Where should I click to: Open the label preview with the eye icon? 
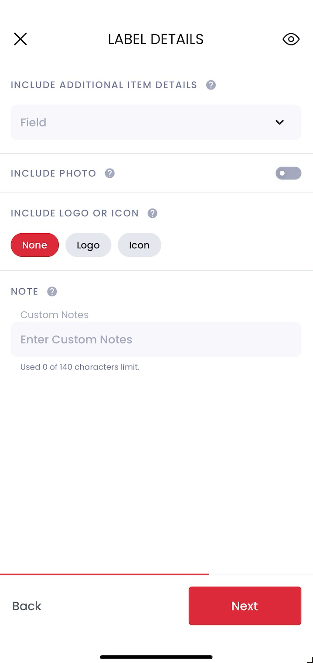pyautogui.click(x=291, y=39)
